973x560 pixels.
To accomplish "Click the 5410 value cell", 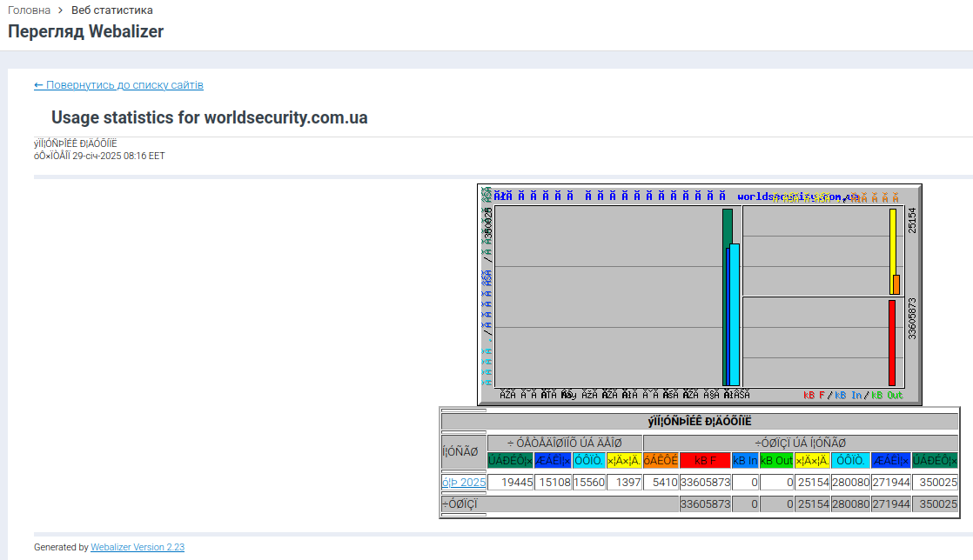I will [661, 482].
